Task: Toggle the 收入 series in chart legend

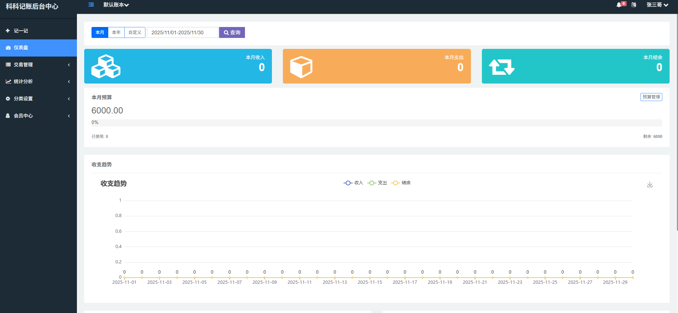Action: coord(353,183)
